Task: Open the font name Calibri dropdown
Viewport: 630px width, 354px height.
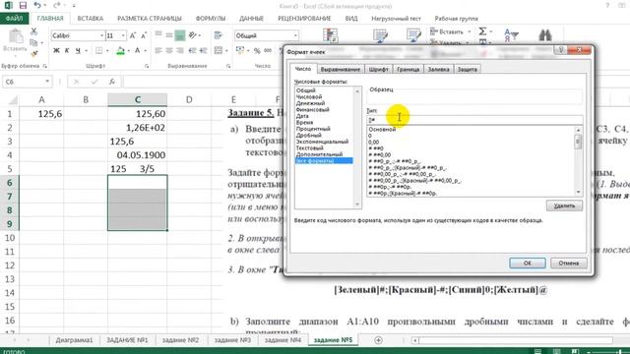Action: (x=101, y=35)
